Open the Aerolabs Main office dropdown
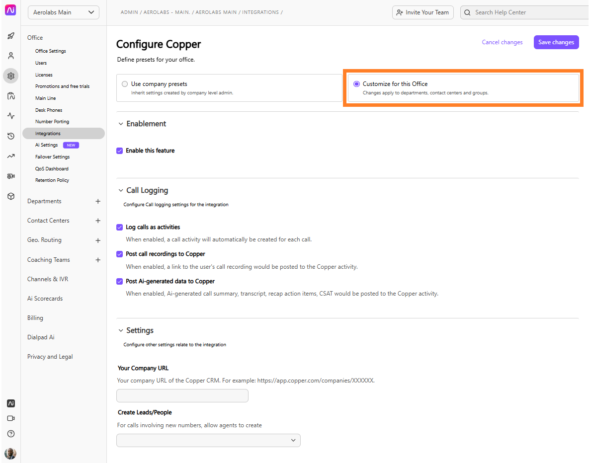The height and width of the screenshot is (463, 589). coord(64,12)
